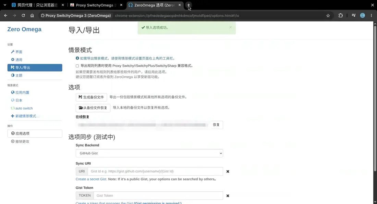The width and height of the screenshot is (377, 204).
Task: Open a new browser tab
Action: tap(189, 5)
